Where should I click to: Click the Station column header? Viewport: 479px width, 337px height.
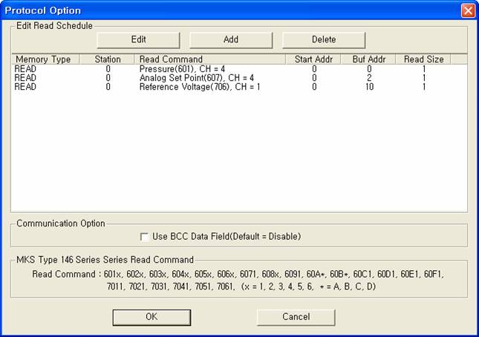(x=108, y=59)
